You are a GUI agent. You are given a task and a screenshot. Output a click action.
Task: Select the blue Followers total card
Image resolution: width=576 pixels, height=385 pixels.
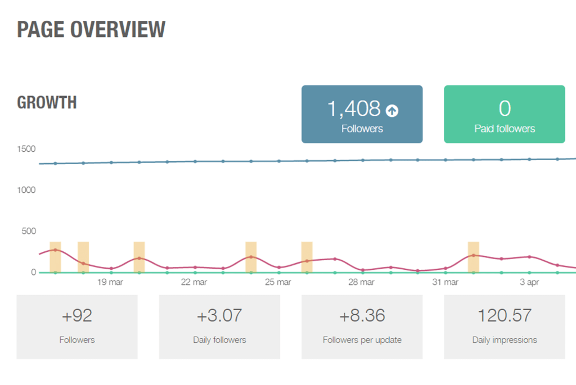pos(362,114)
